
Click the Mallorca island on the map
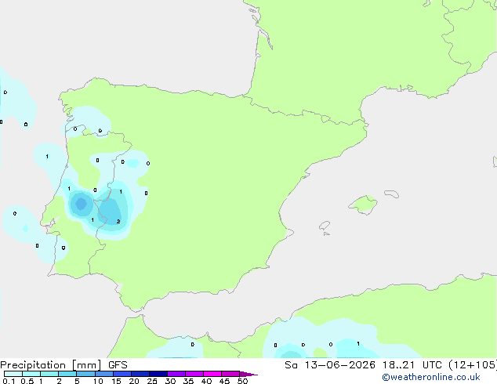[363, 205]
